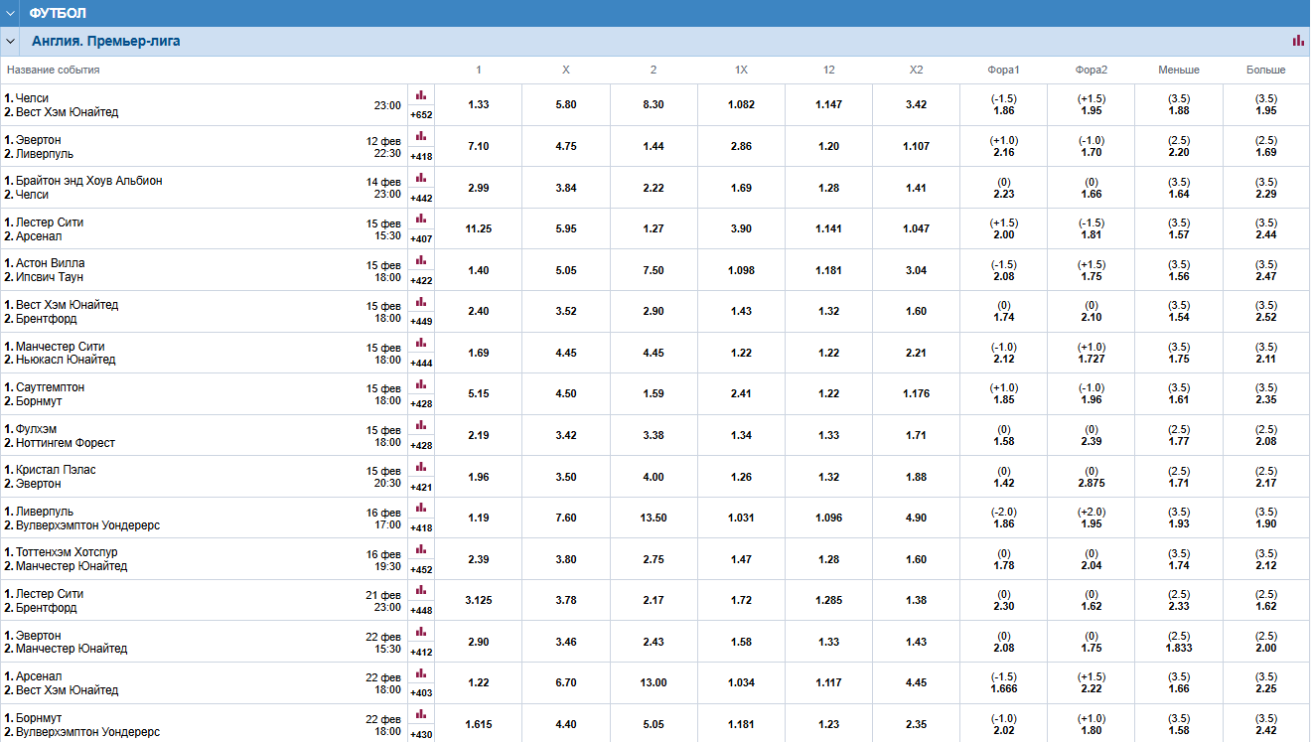
Task: Bet on Челси win at 1.33
Action: (479, 105)
